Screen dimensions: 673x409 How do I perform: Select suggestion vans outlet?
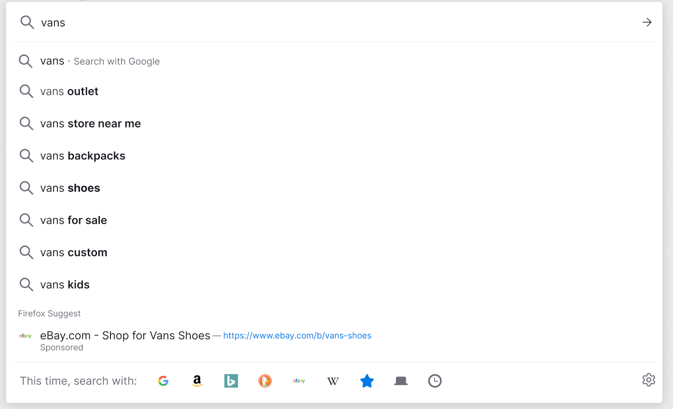point(334,91)
